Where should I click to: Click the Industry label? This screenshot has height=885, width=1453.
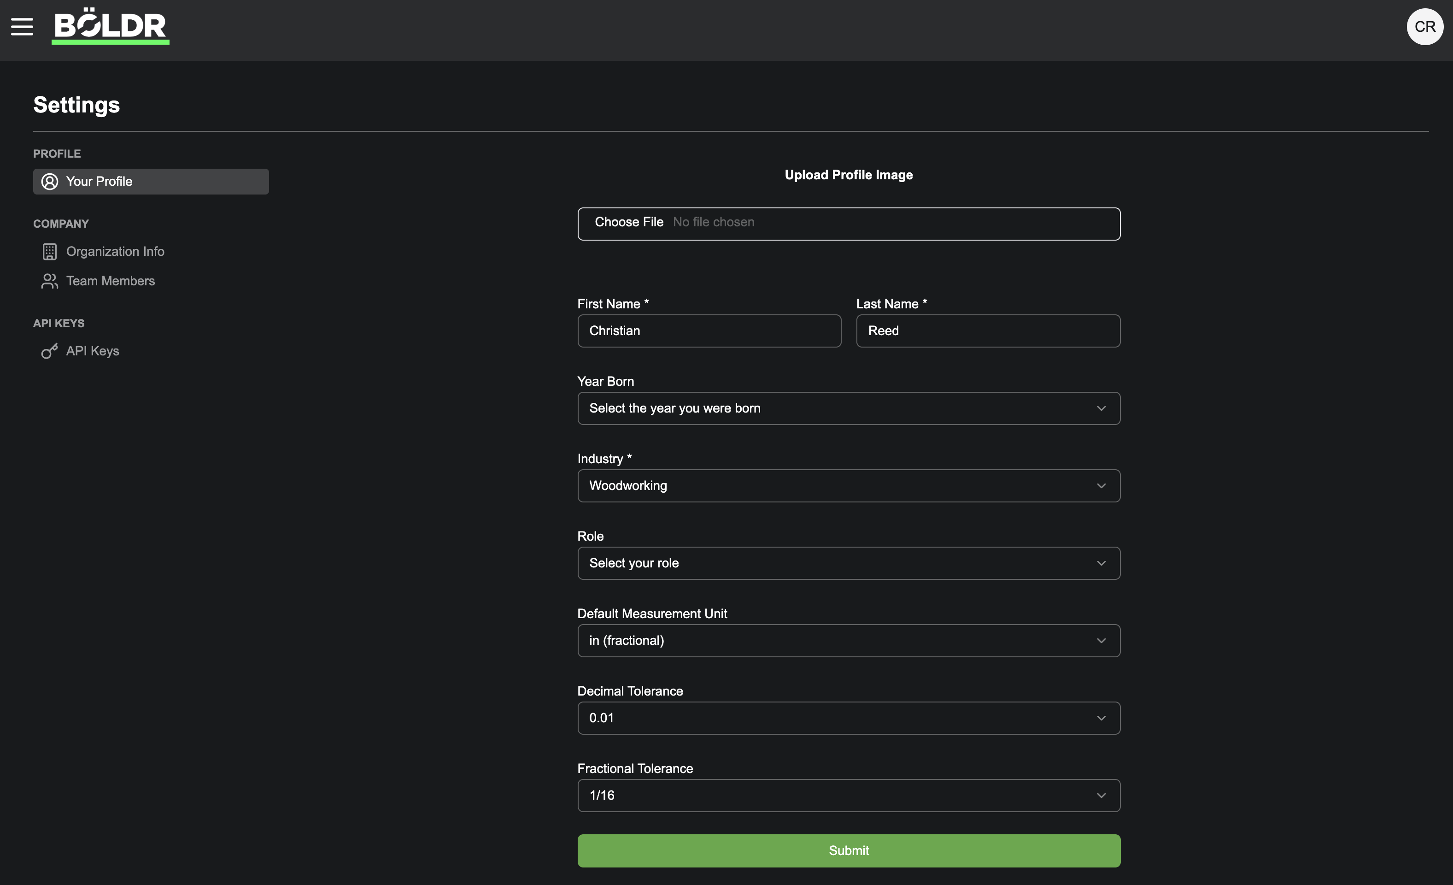(604, 459)
